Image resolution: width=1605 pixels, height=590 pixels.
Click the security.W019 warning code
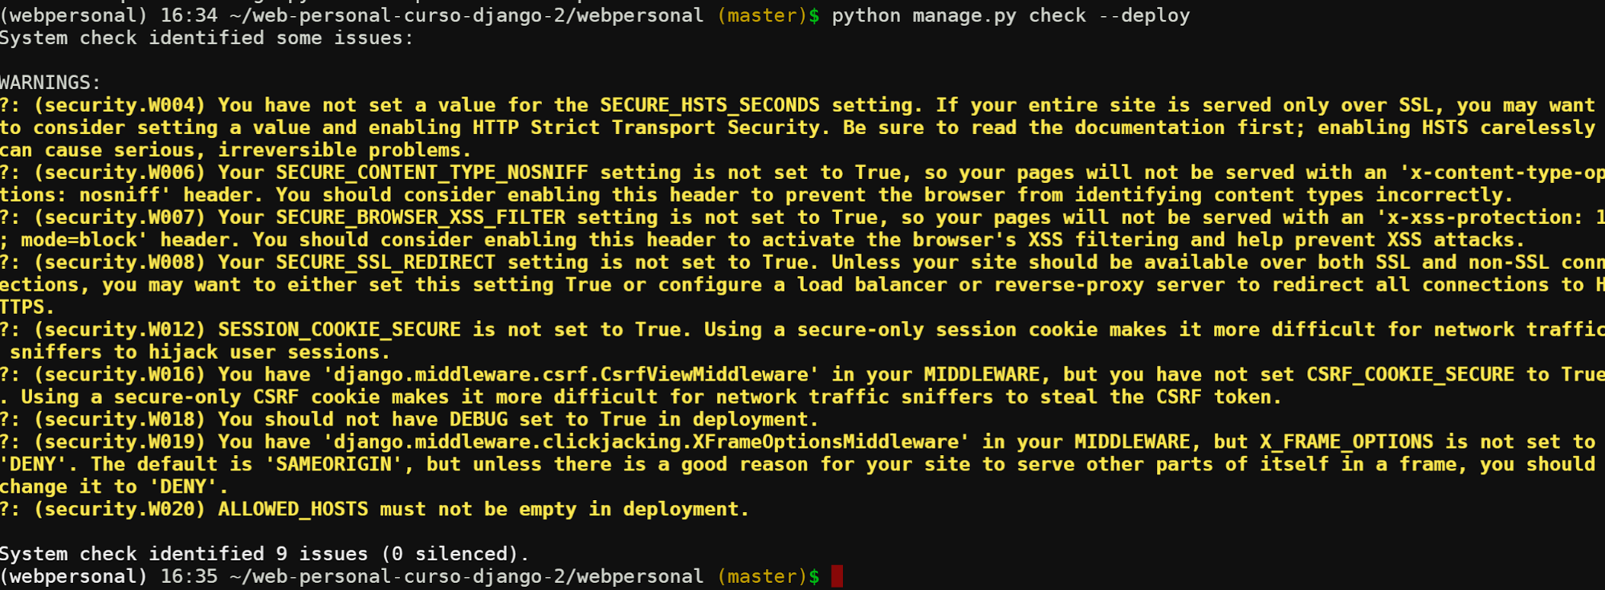click(x=120, y=442)
